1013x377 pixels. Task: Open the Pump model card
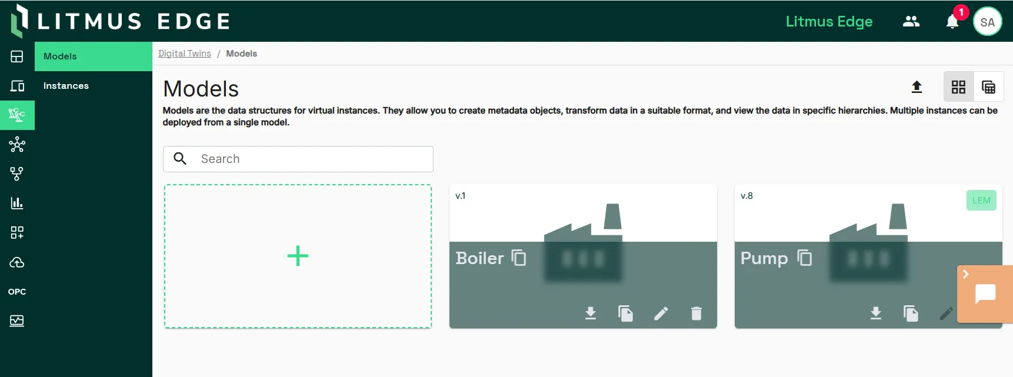[868, 256]
